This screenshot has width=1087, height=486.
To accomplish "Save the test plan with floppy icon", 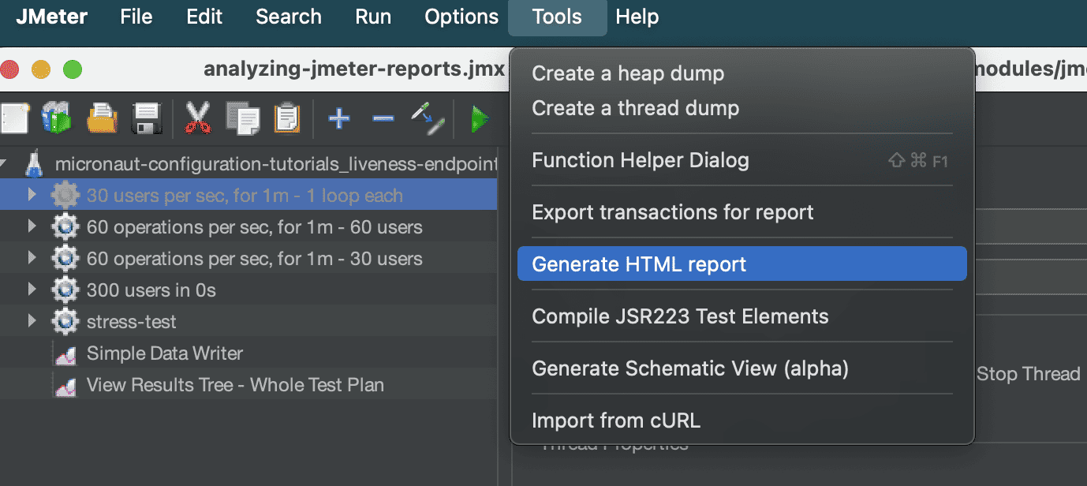I will tap(146, 118).
